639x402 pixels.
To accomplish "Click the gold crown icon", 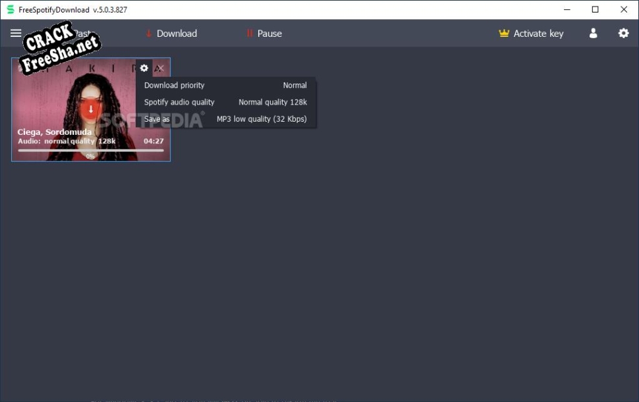I will pos(505,34).
